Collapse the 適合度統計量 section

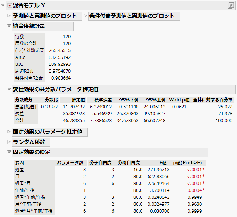click(x=9, y=26)
